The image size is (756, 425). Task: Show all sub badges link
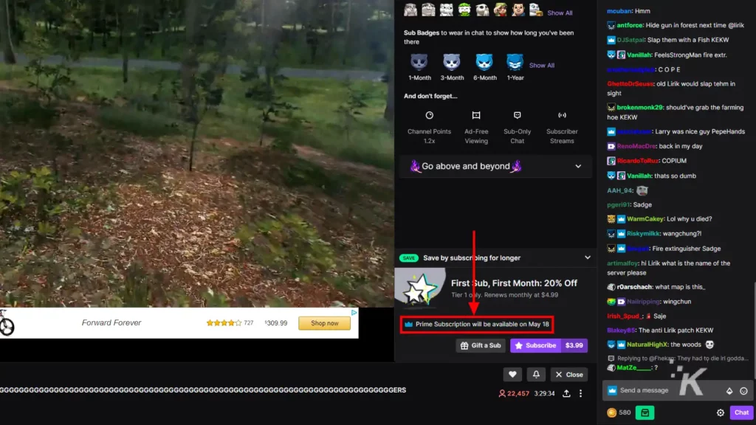[541, 65]
